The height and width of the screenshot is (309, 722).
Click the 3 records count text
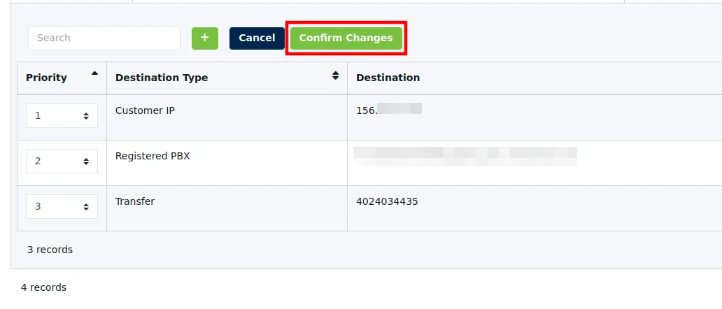pyautogui.click(x=50, y=250)
